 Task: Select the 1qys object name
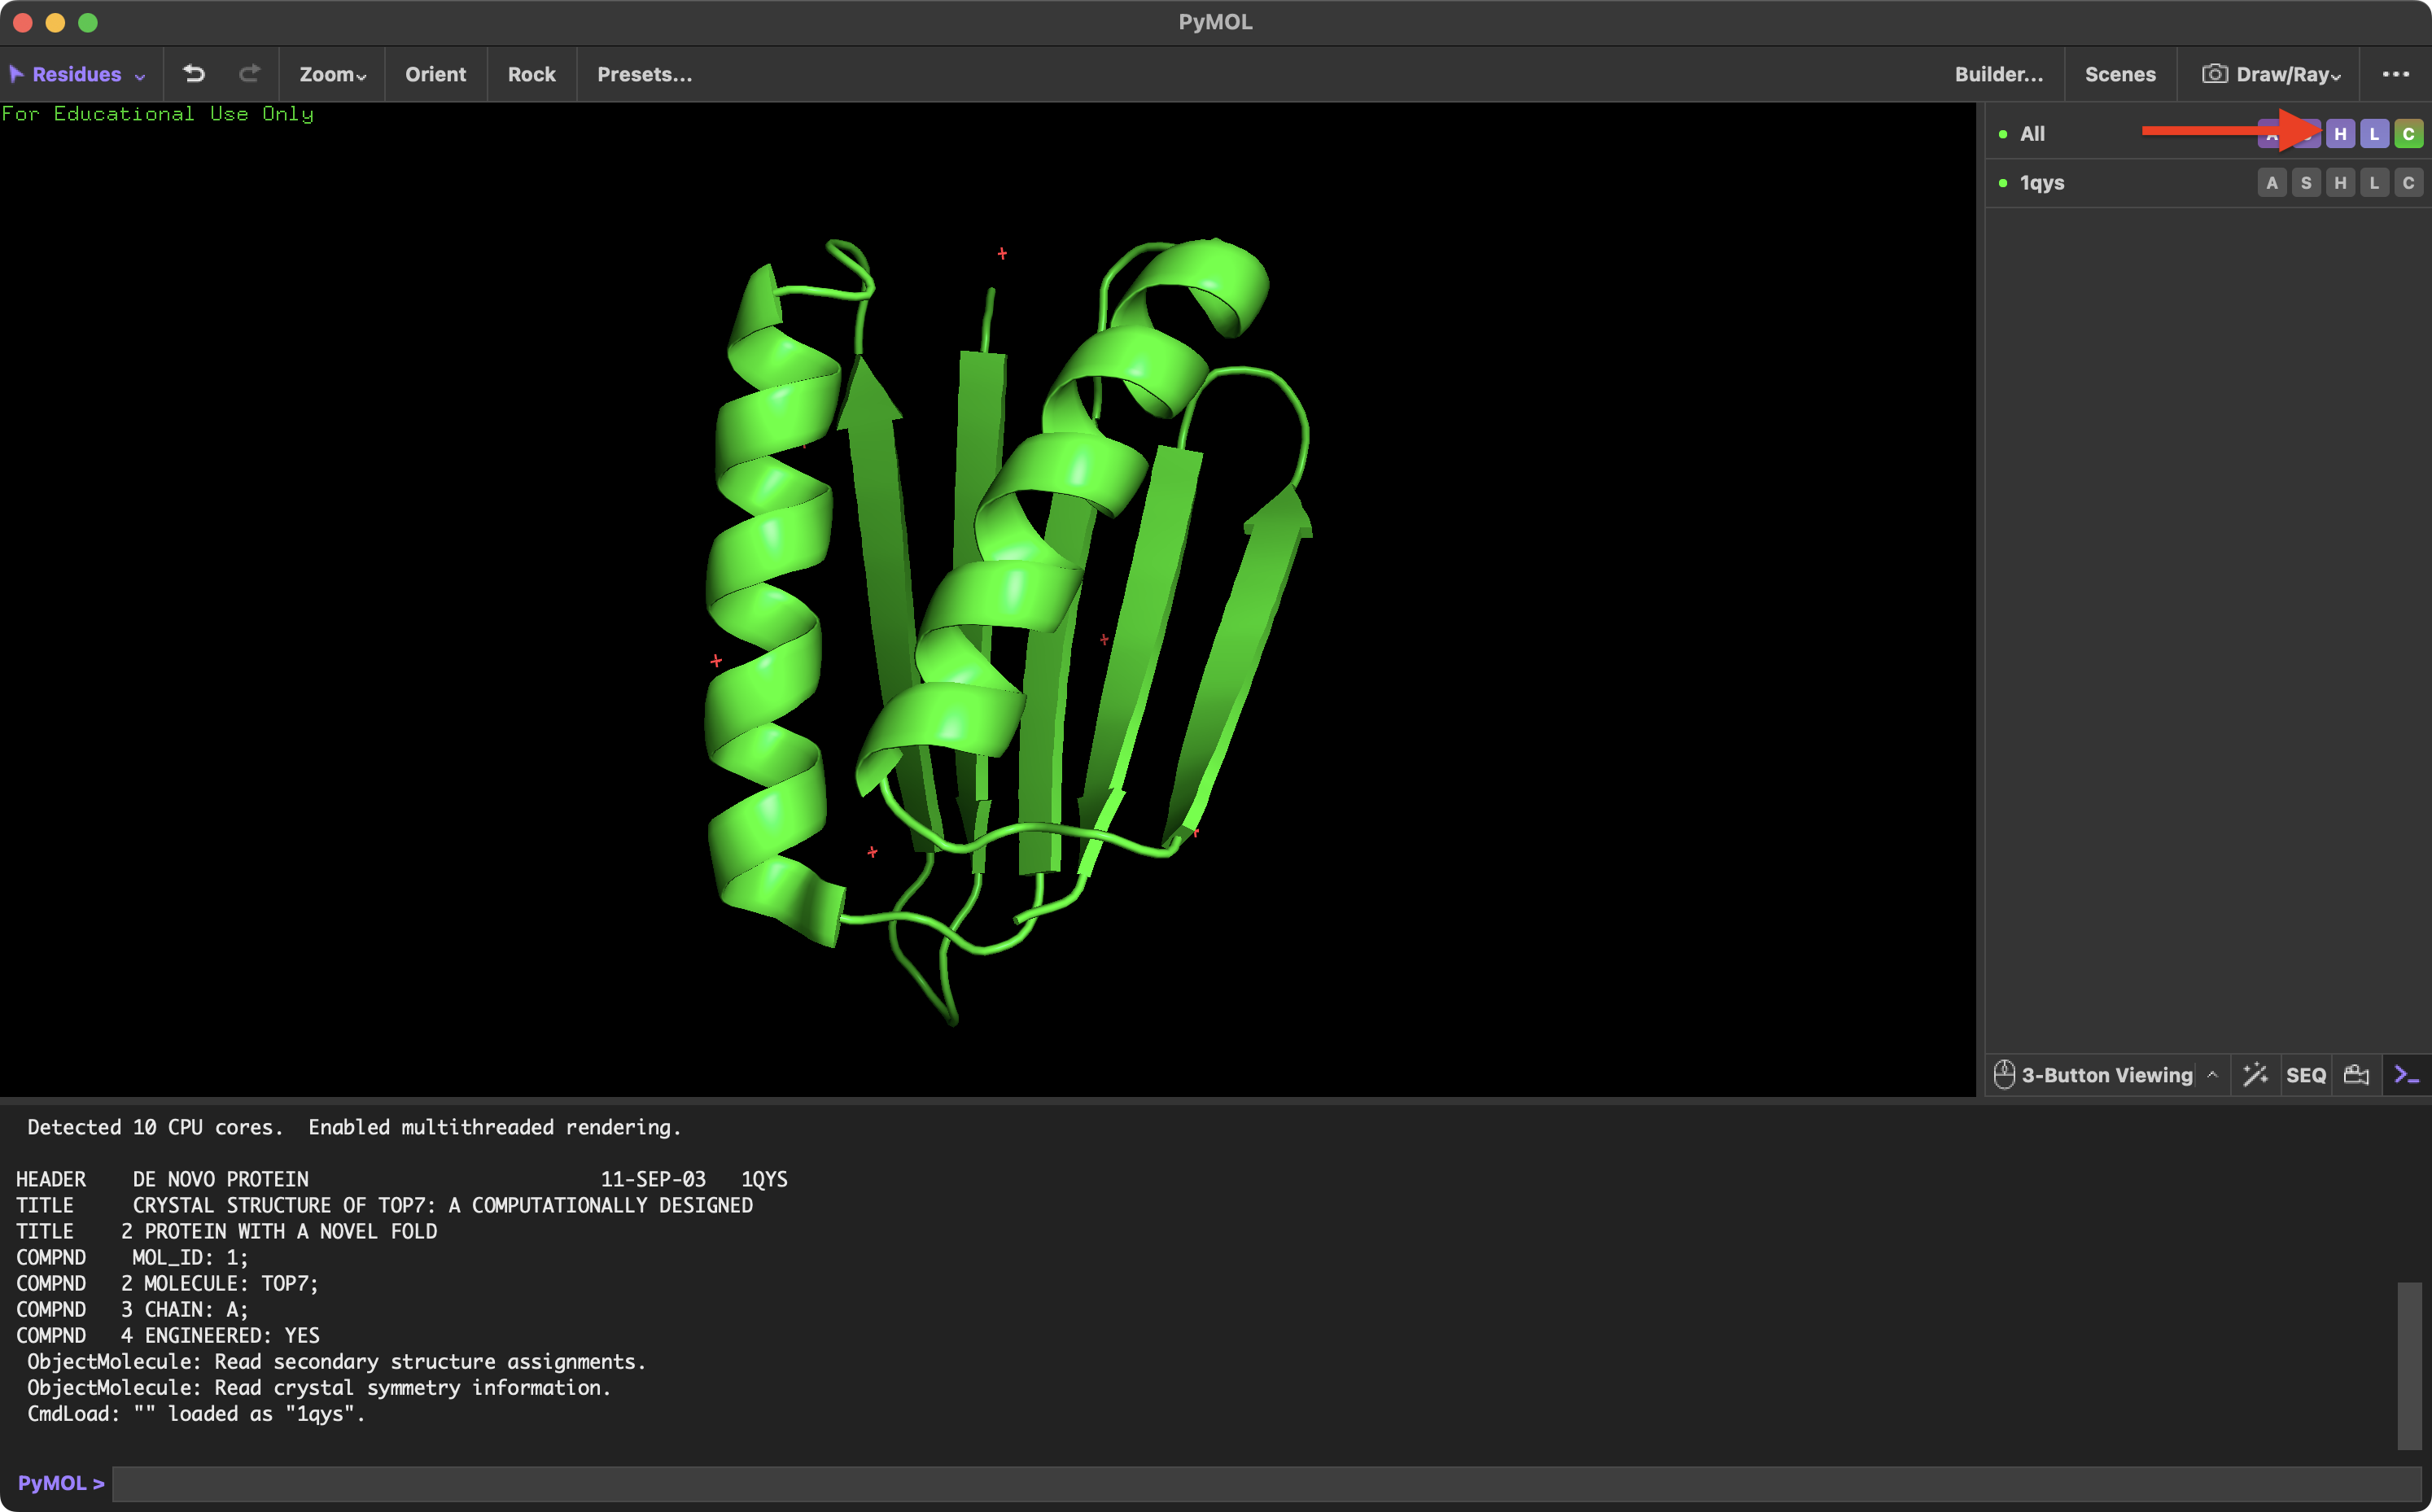(2042, 183)
